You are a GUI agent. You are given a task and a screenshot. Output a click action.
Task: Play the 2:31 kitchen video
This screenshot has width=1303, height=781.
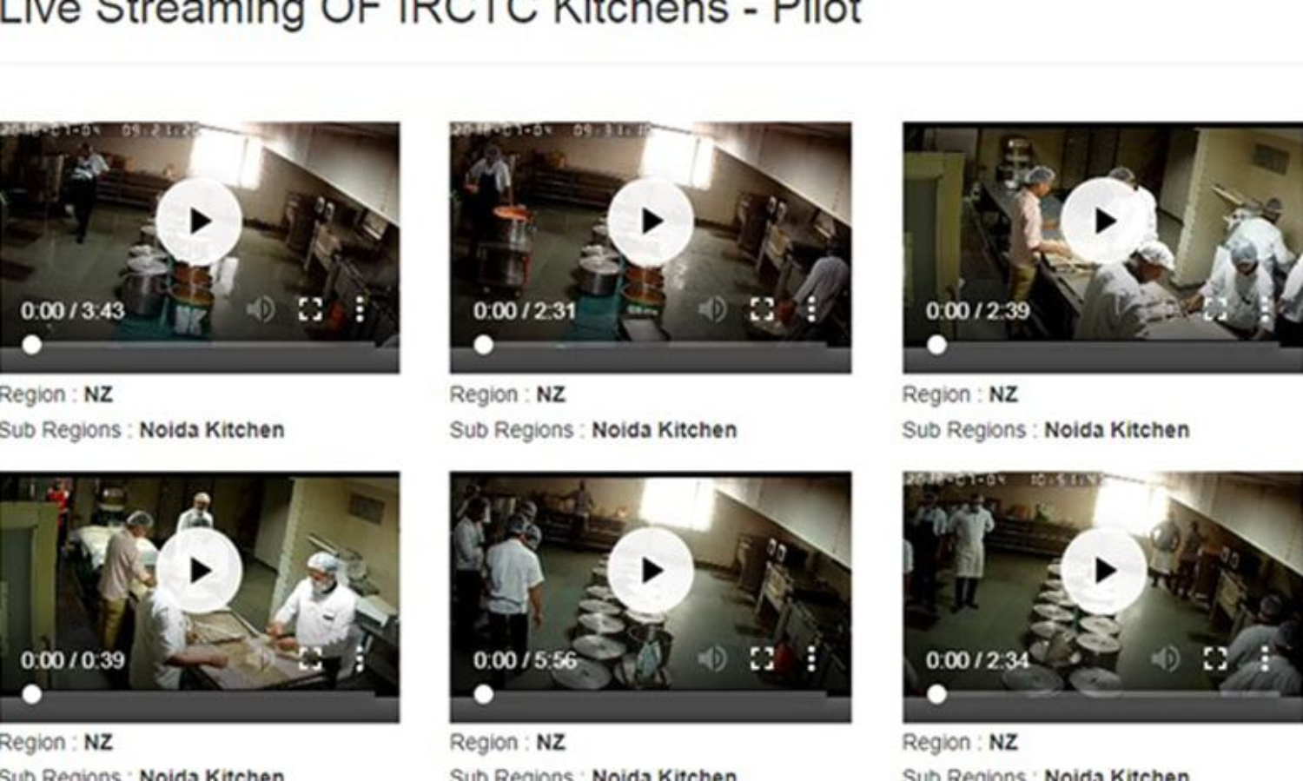pos(651,222)
